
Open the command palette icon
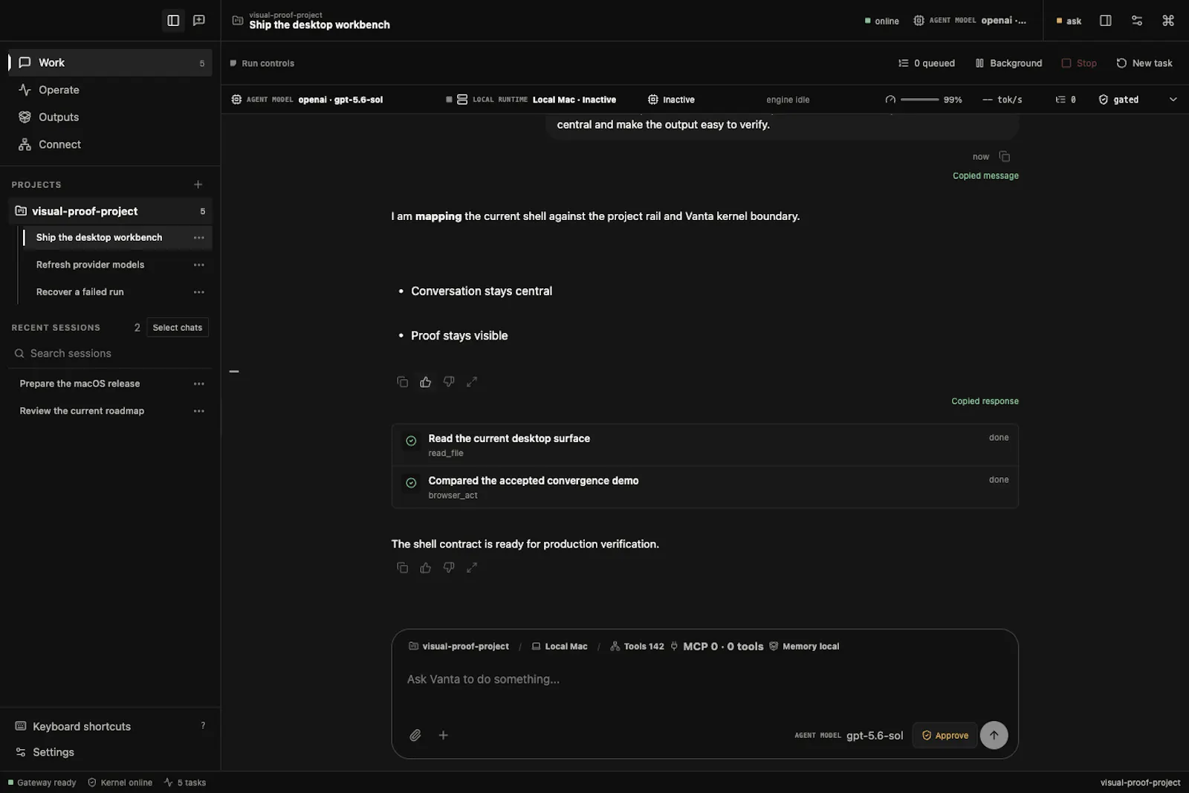point(1168,21)
